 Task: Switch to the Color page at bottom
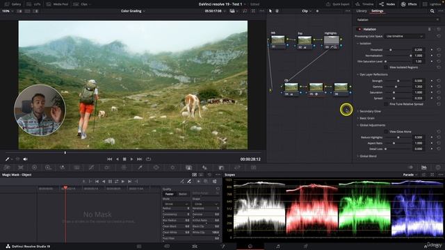[250, 247]
